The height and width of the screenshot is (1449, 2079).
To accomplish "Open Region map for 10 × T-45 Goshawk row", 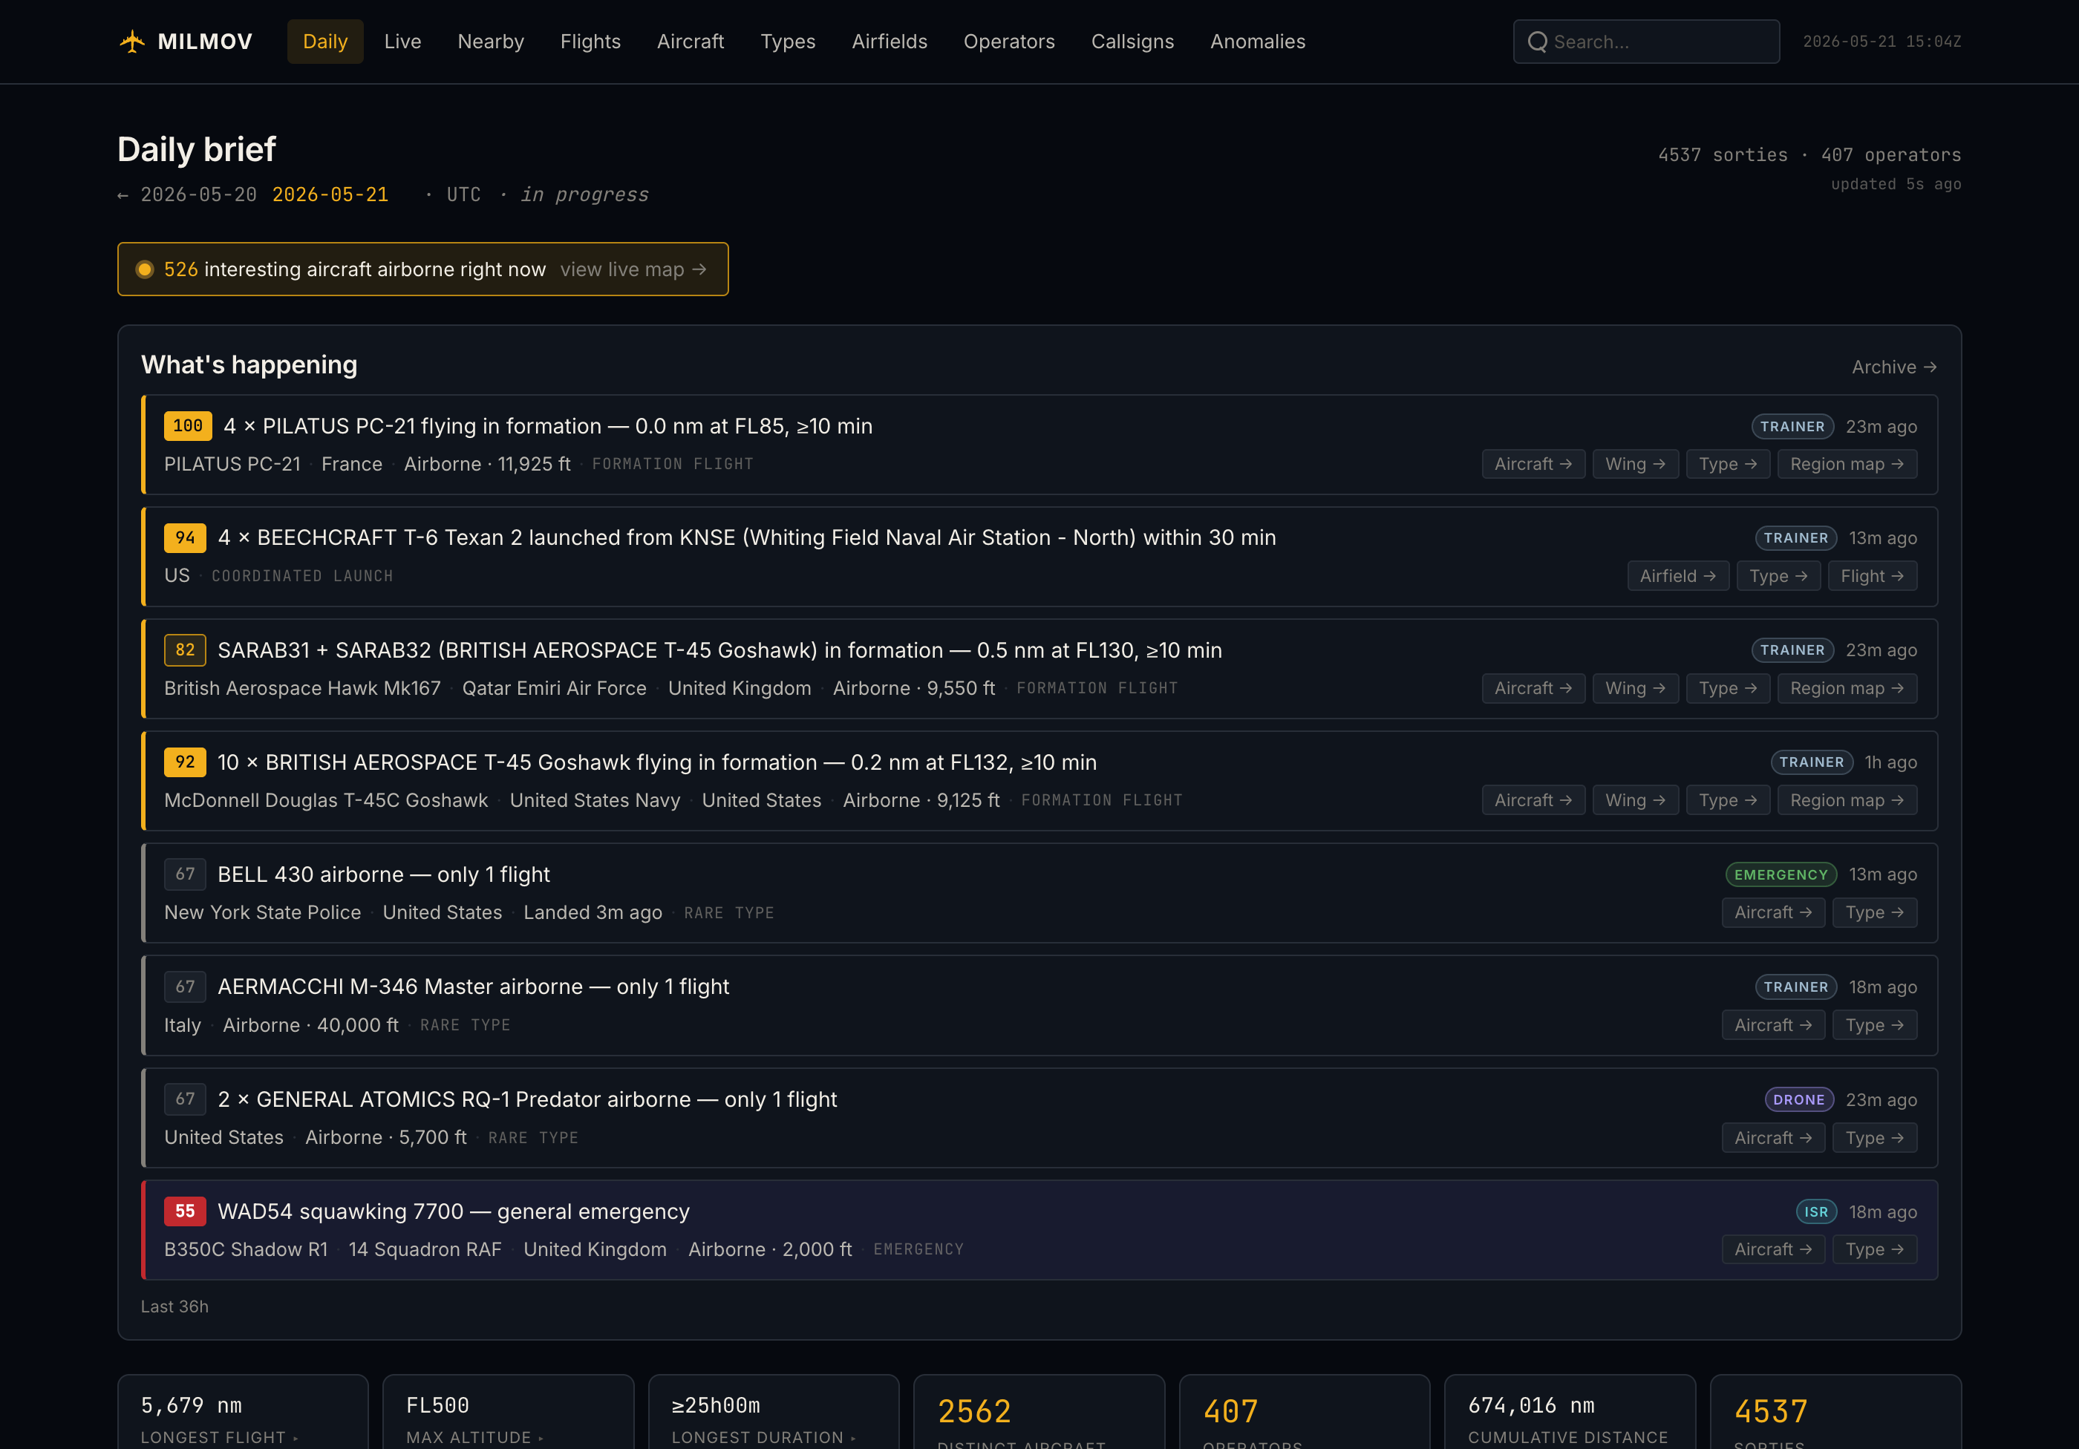I will tap(1847, 801).
